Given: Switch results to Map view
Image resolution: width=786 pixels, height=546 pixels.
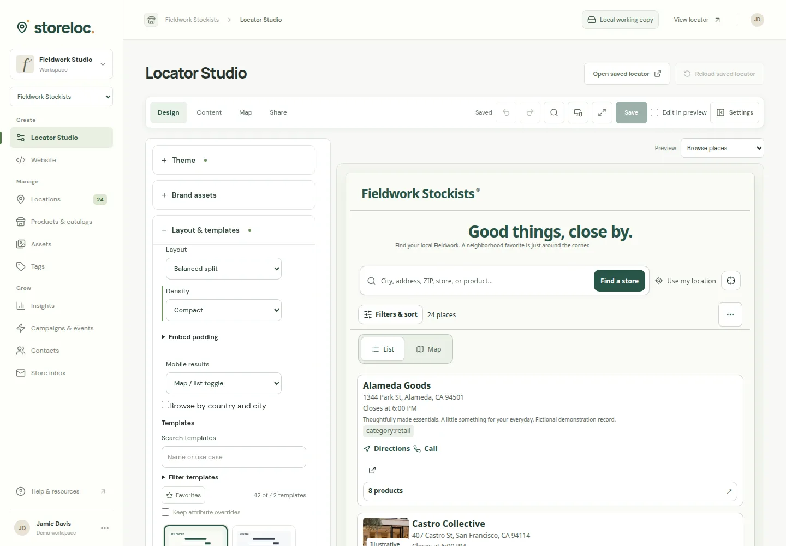Looking at the screenshot, I should pyautogui.click(x=428, y=349).
